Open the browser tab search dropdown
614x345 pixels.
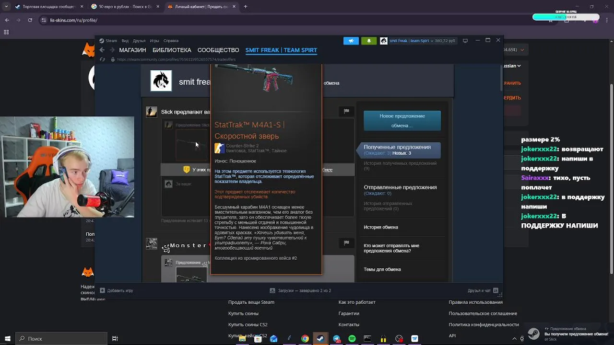[6, 7]
